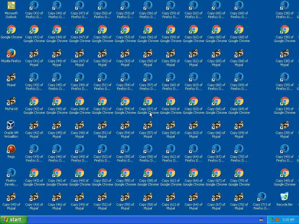Select Copy (64) of Google Chrome icon
Viewport: 299px width, 224px height.
(x=193, y=173)
